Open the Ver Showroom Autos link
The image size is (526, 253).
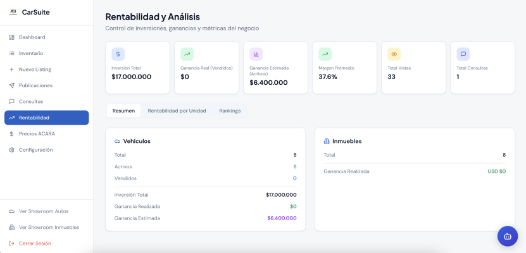point(44,211)
